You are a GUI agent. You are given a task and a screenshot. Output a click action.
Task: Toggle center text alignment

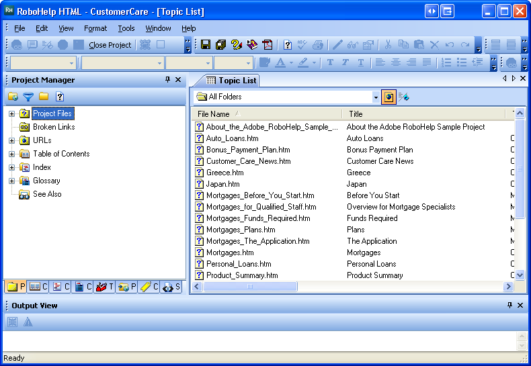click(396, 62)
